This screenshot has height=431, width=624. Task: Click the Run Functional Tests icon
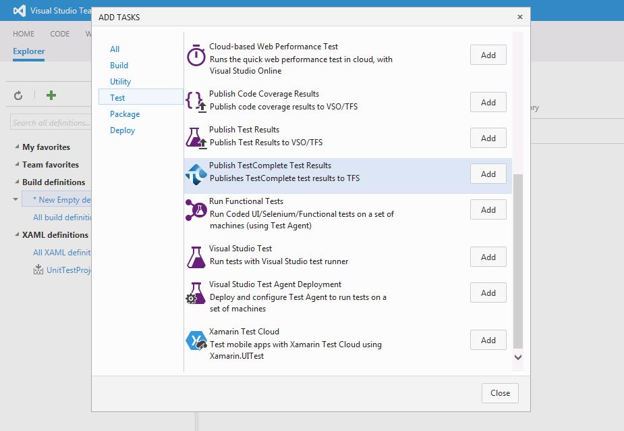click(x=196, y=209)
